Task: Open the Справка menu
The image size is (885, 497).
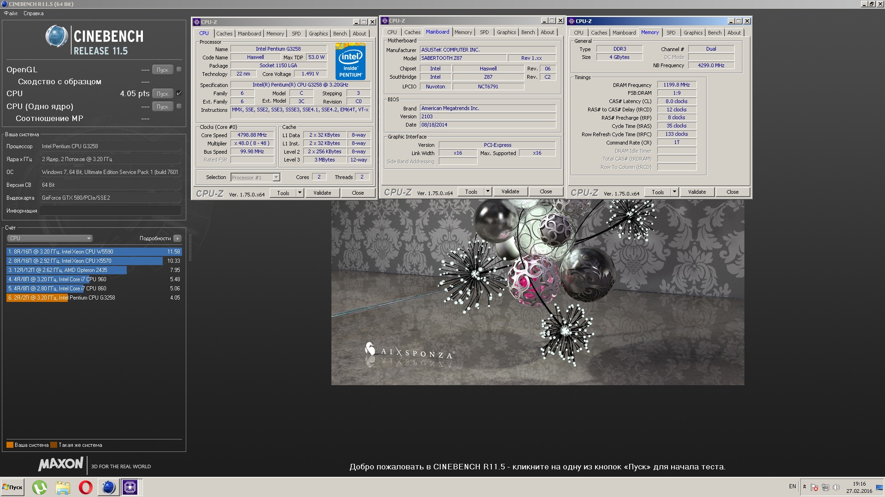Action: 34,13
